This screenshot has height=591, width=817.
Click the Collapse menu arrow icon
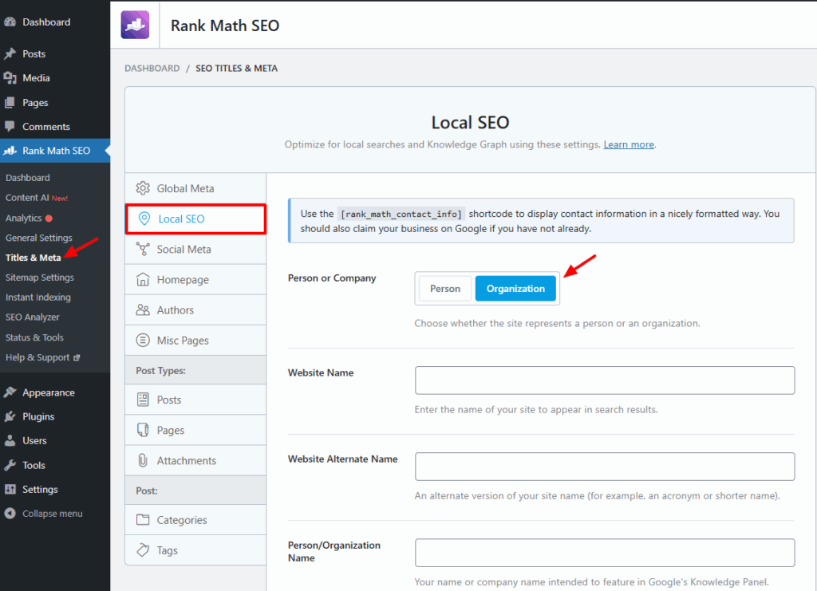pyautogui.click(x=10, y=514)
